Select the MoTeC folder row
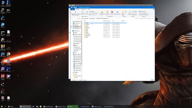 pos(105,29)
